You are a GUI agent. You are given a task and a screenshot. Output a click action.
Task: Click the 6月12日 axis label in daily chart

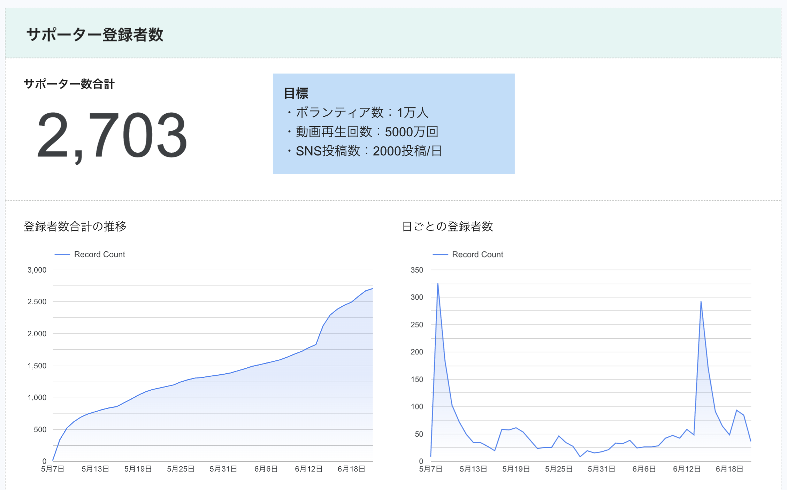tap(687, 469)
